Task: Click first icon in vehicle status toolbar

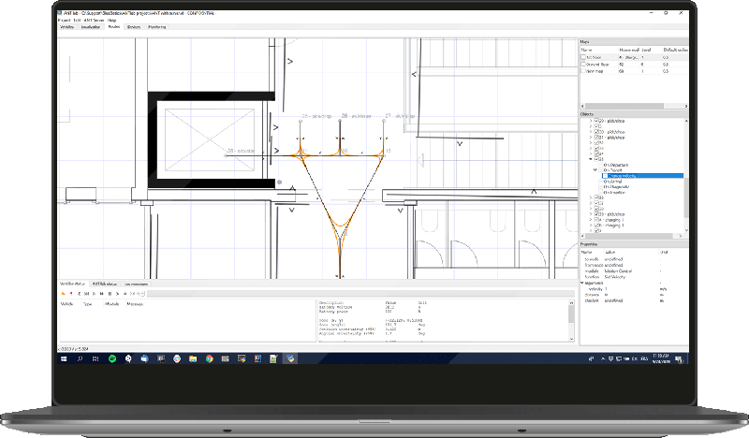Action: [62, 294]
